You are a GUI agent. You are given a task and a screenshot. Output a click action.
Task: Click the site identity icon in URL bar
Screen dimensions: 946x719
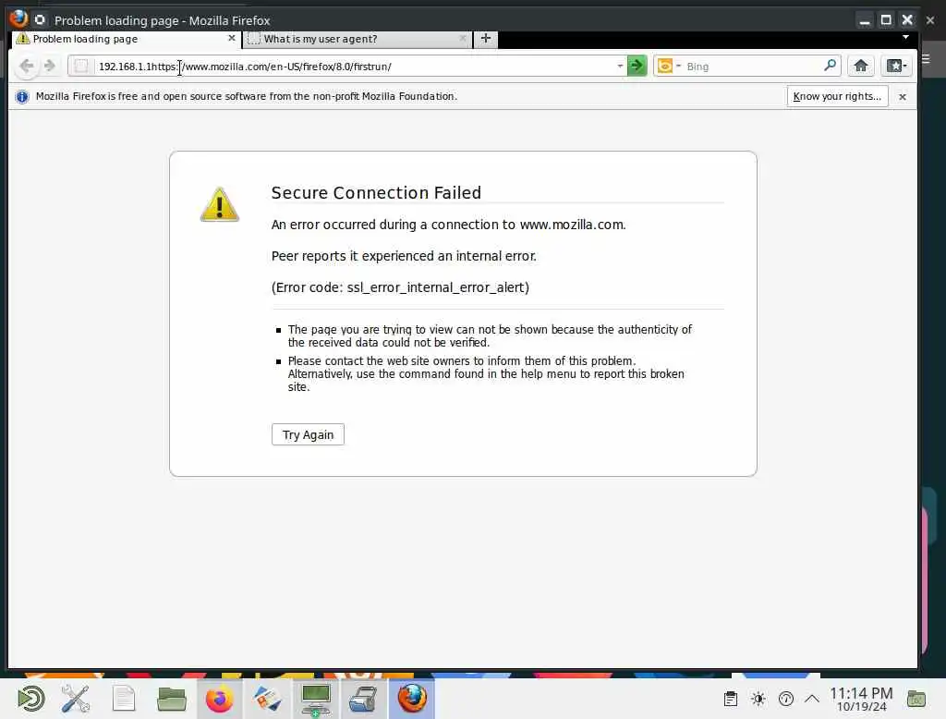81,67
